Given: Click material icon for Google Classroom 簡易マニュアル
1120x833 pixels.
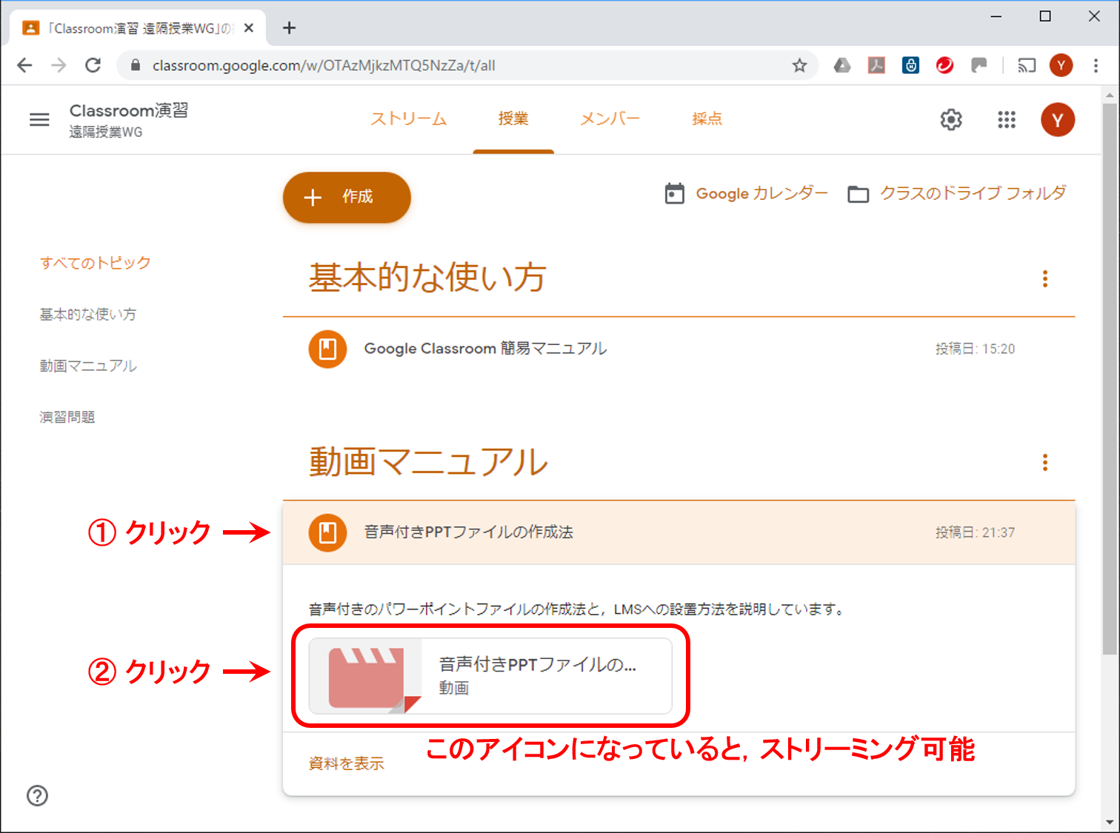Looking at the screenshot, I should (x=327, y=349).
